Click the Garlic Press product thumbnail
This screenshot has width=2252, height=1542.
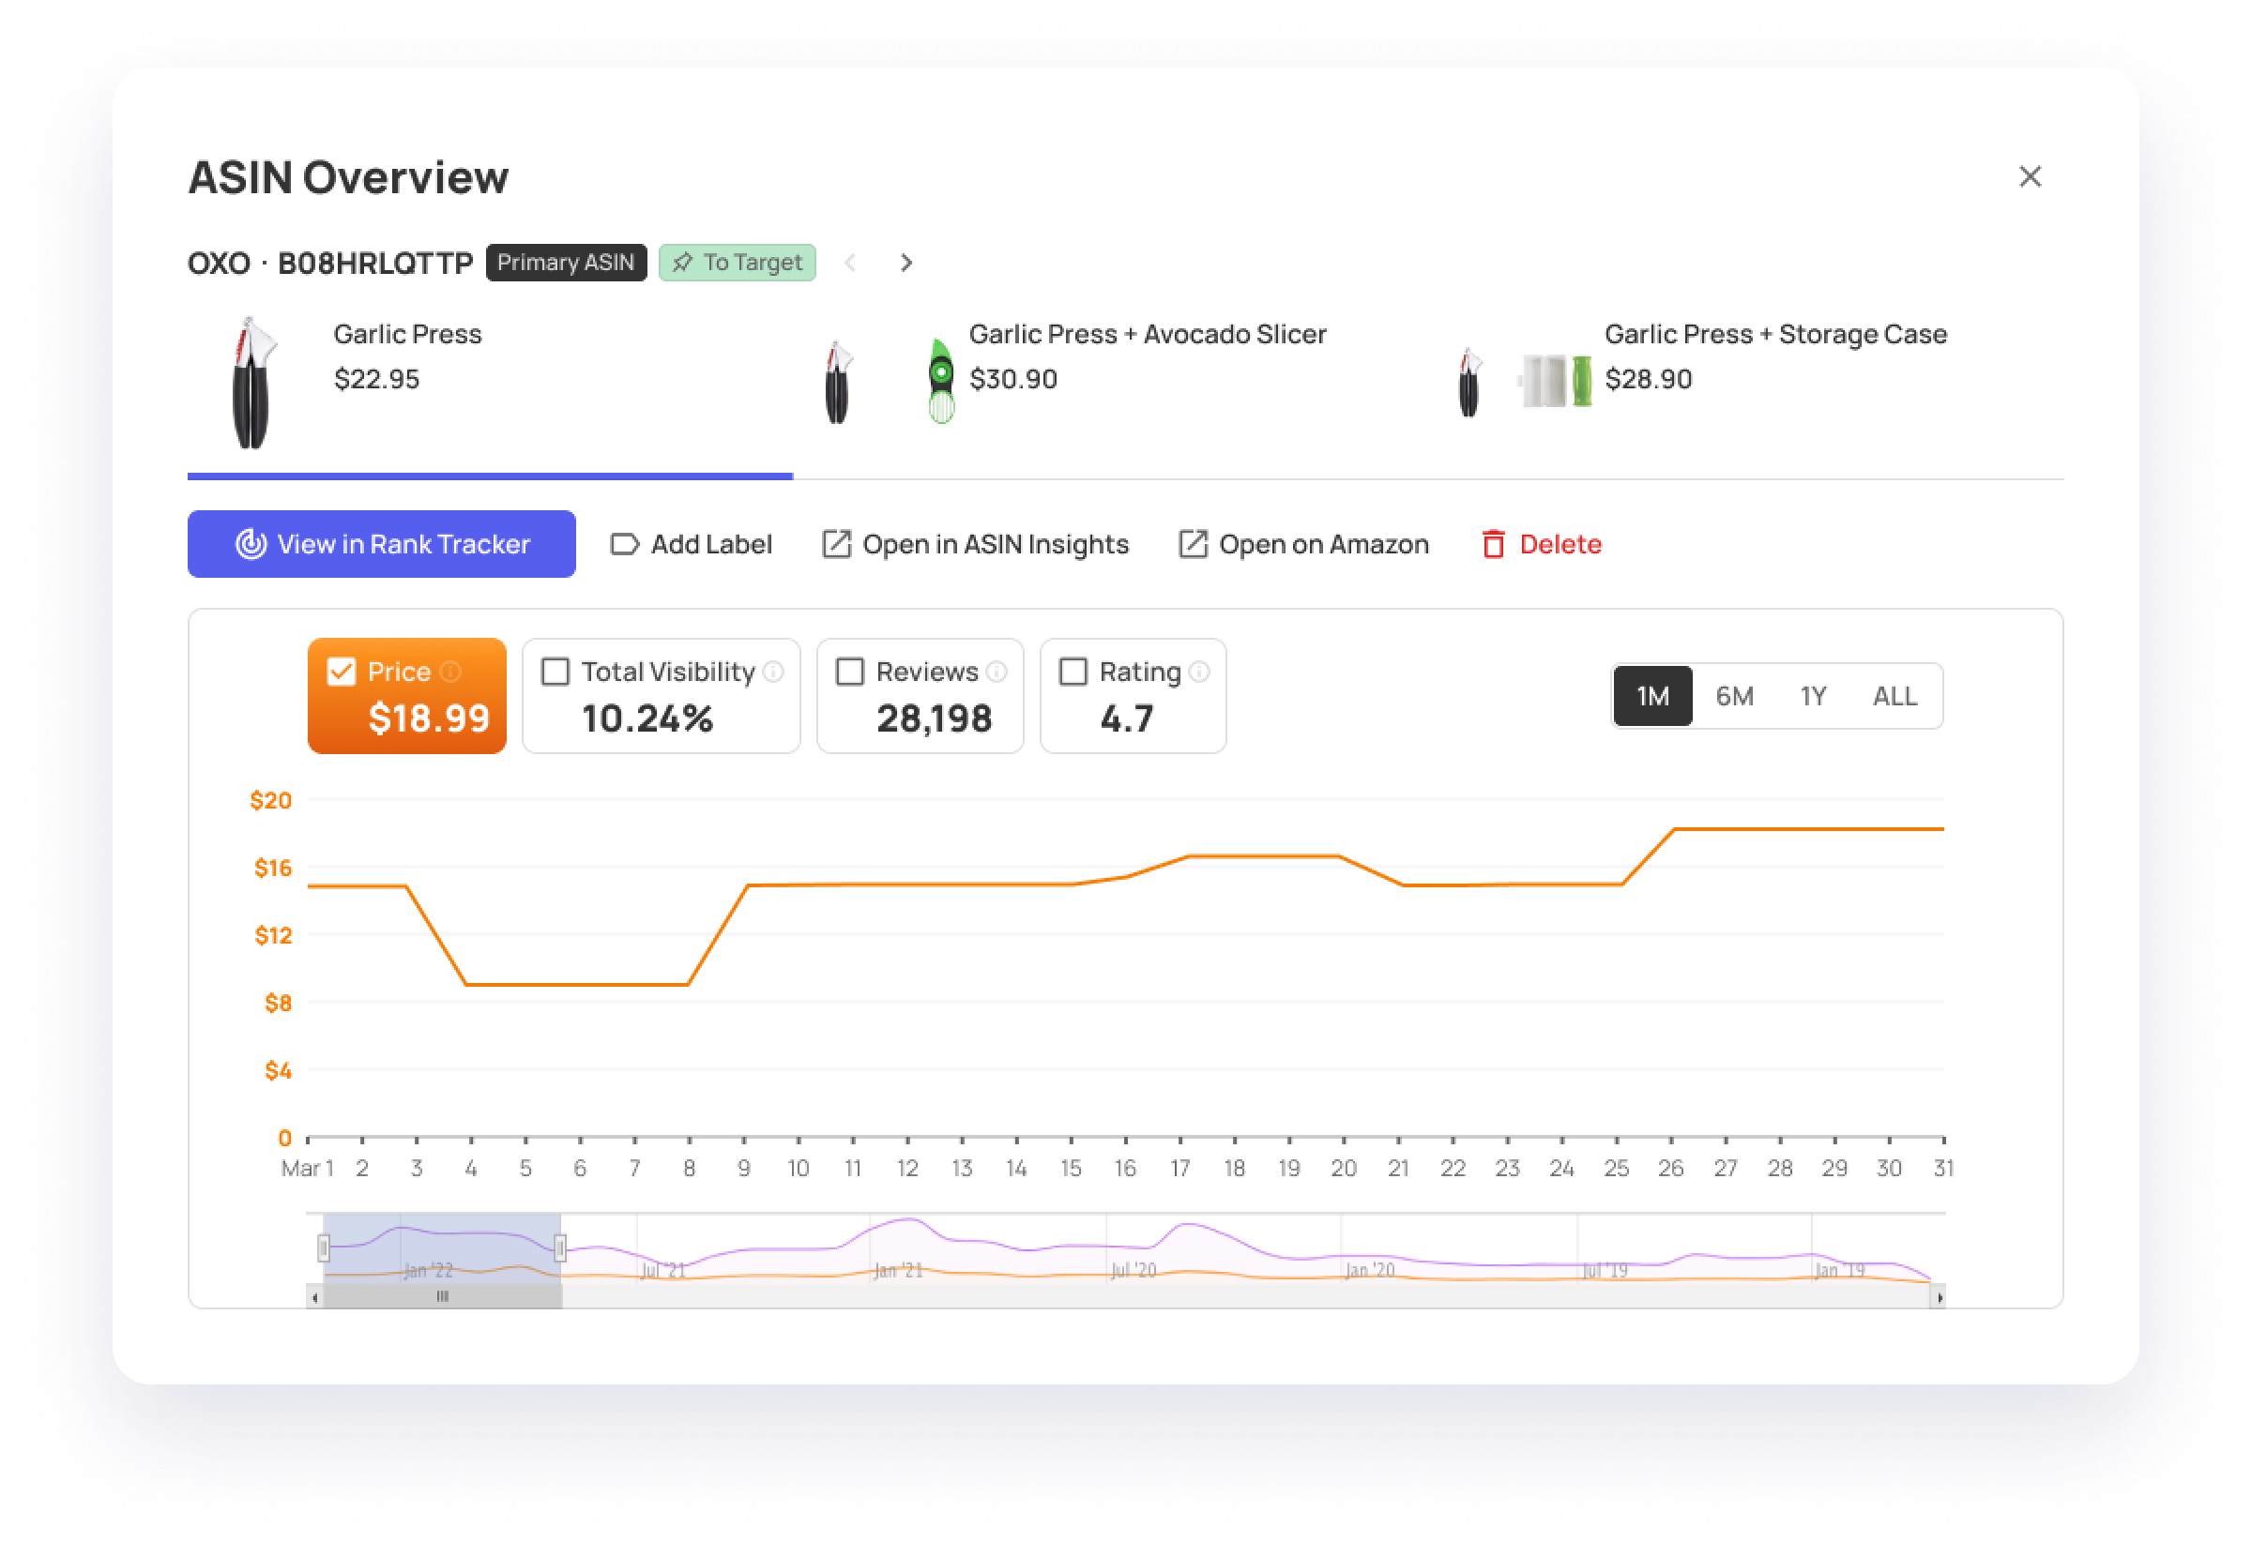pyautogui.click(x=253, y=383)
